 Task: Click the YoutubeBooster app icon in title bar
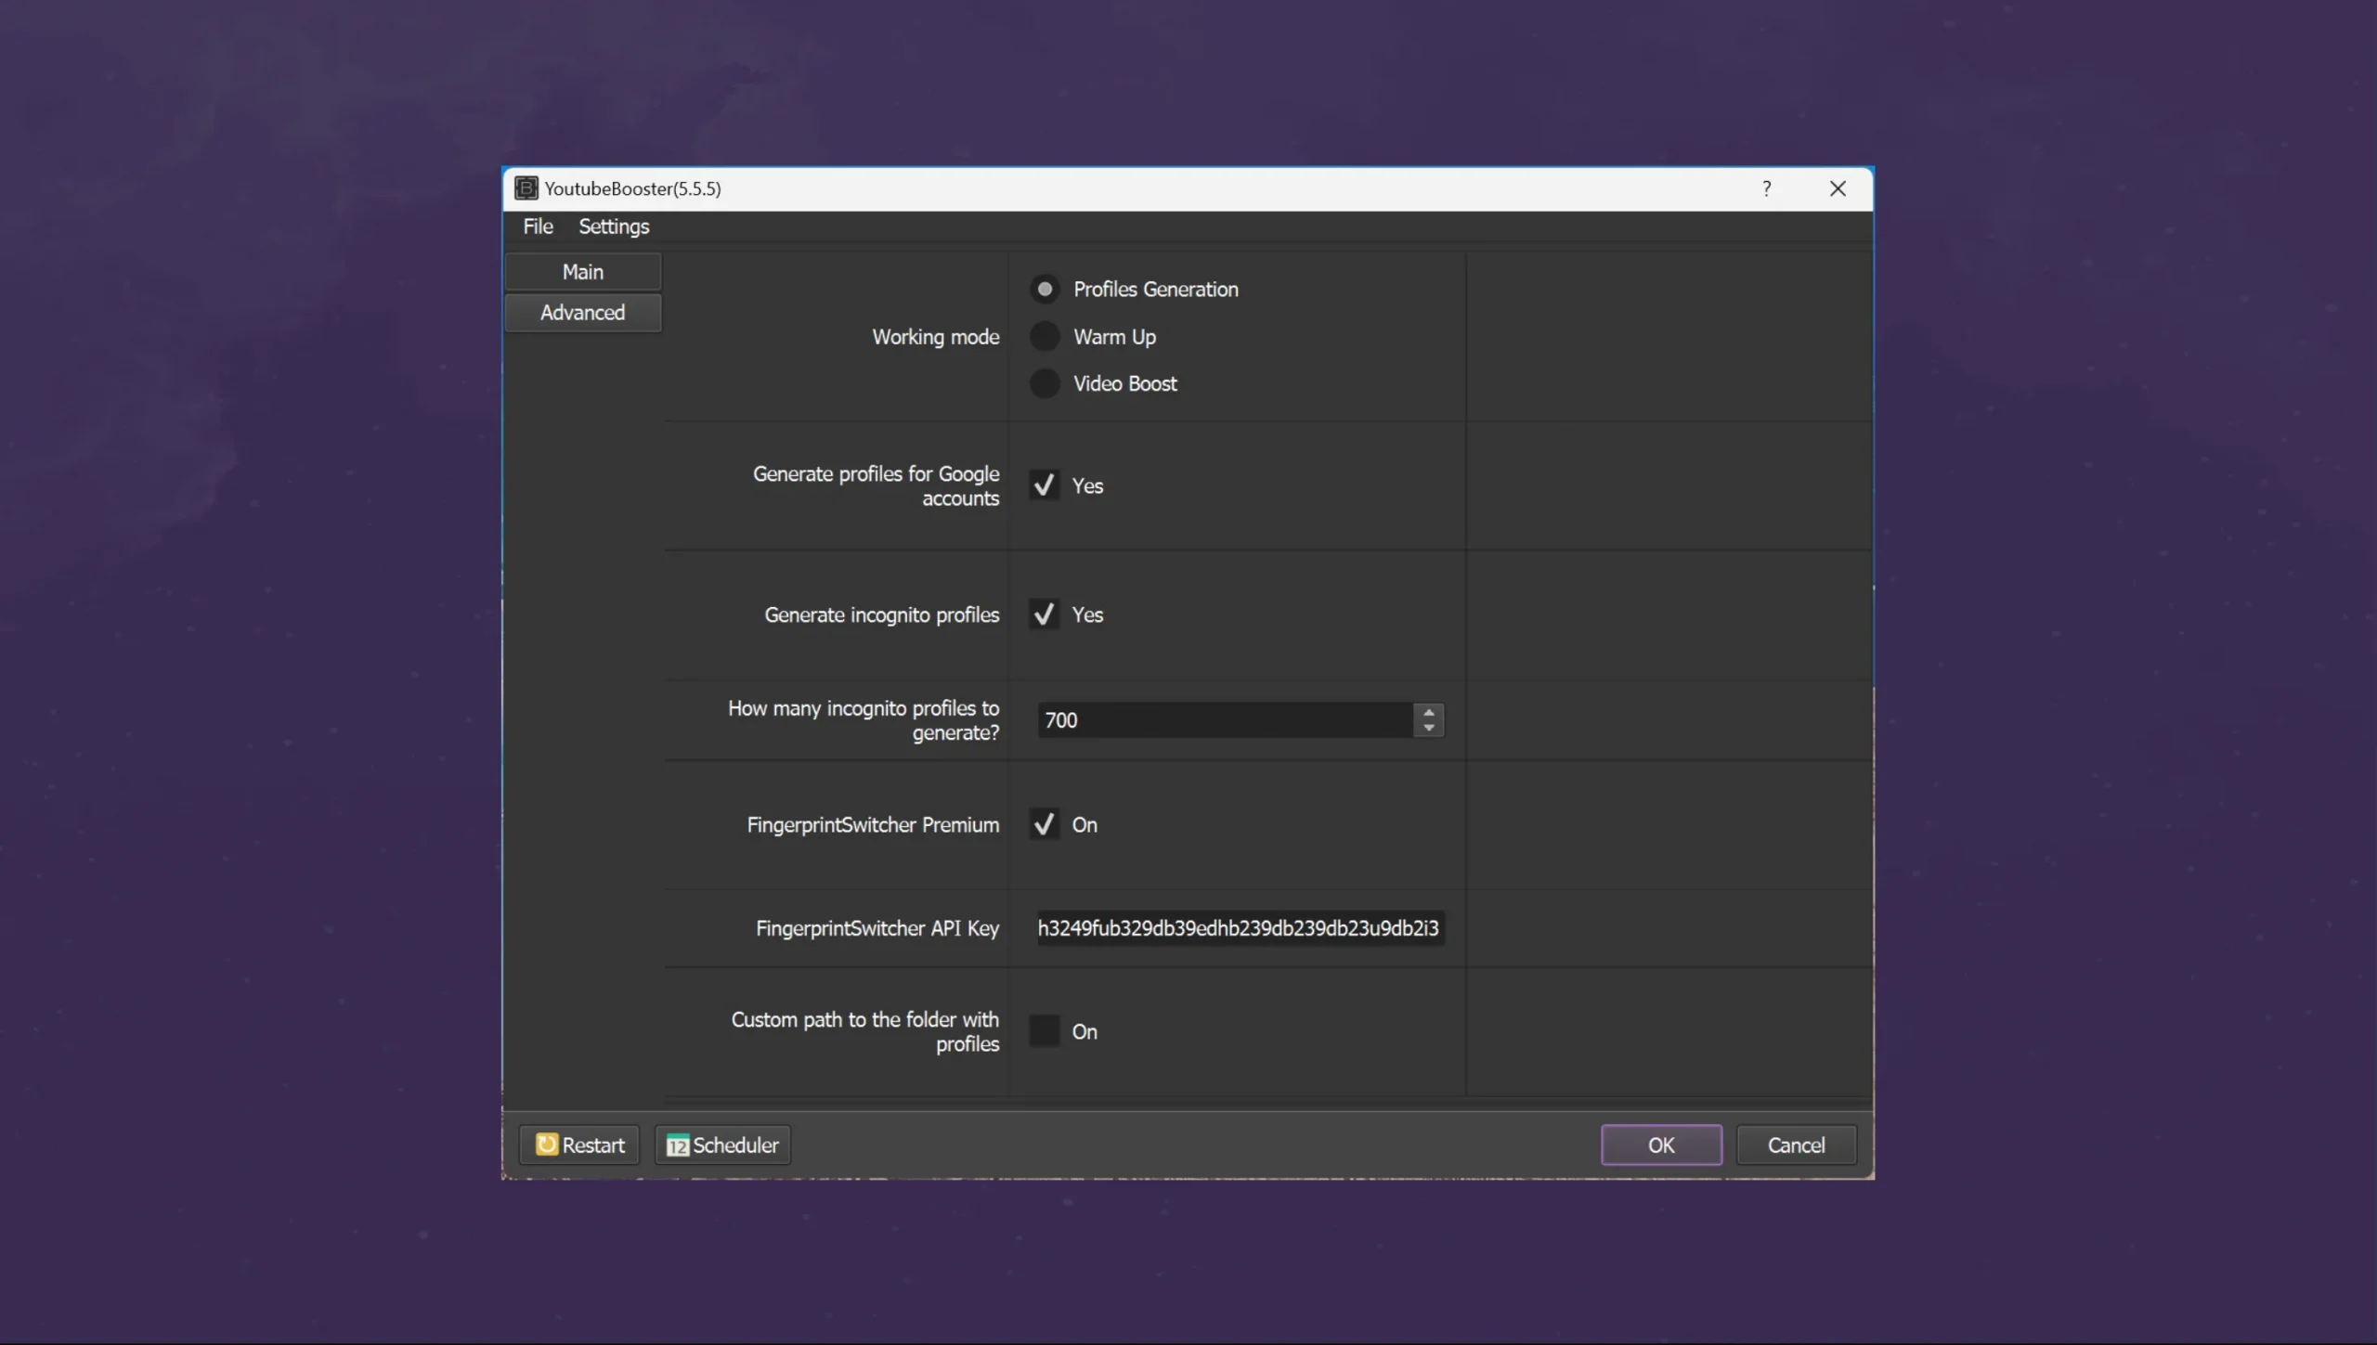click(526, 188)
